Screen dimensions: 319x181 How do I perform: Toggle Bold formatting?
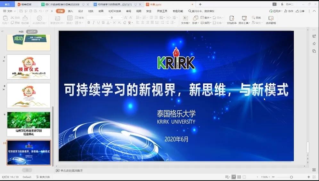click(x=89, y=23)
